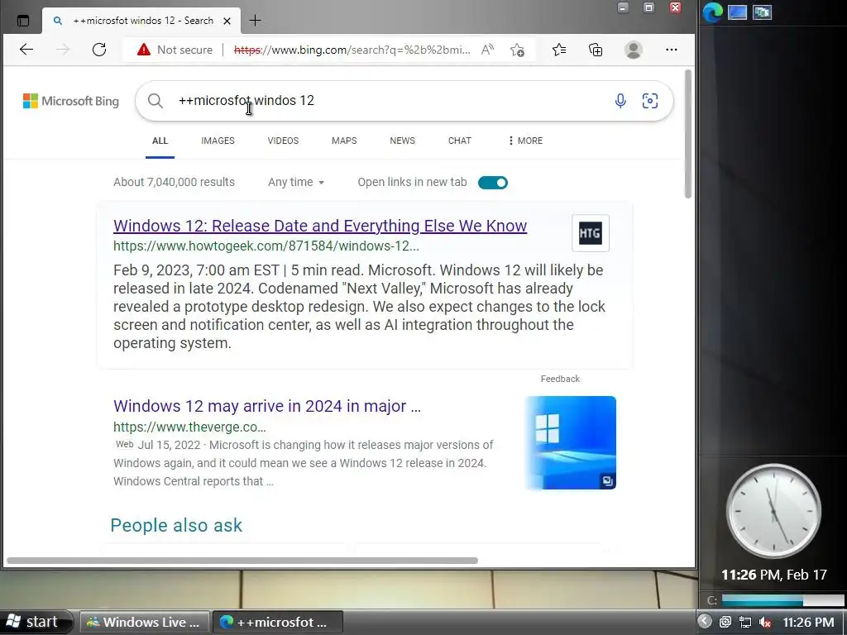
Task: Switch to Windows Live taskbar item
Action: coord(145,622)
